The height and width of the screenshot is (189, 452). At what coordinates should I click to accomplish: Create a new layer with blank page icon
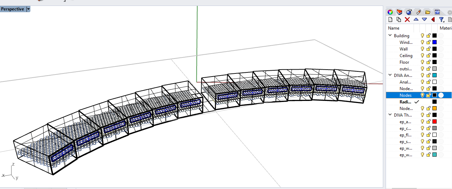point(391,20)
